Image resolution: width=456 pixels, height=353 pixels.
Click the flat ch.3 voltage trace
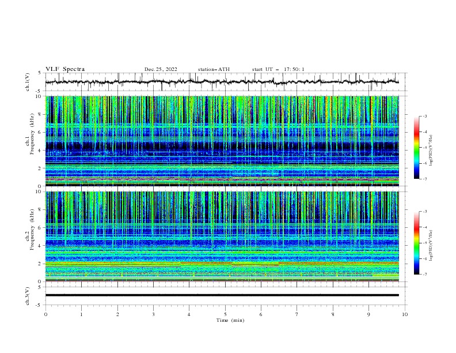coord(222,295)
